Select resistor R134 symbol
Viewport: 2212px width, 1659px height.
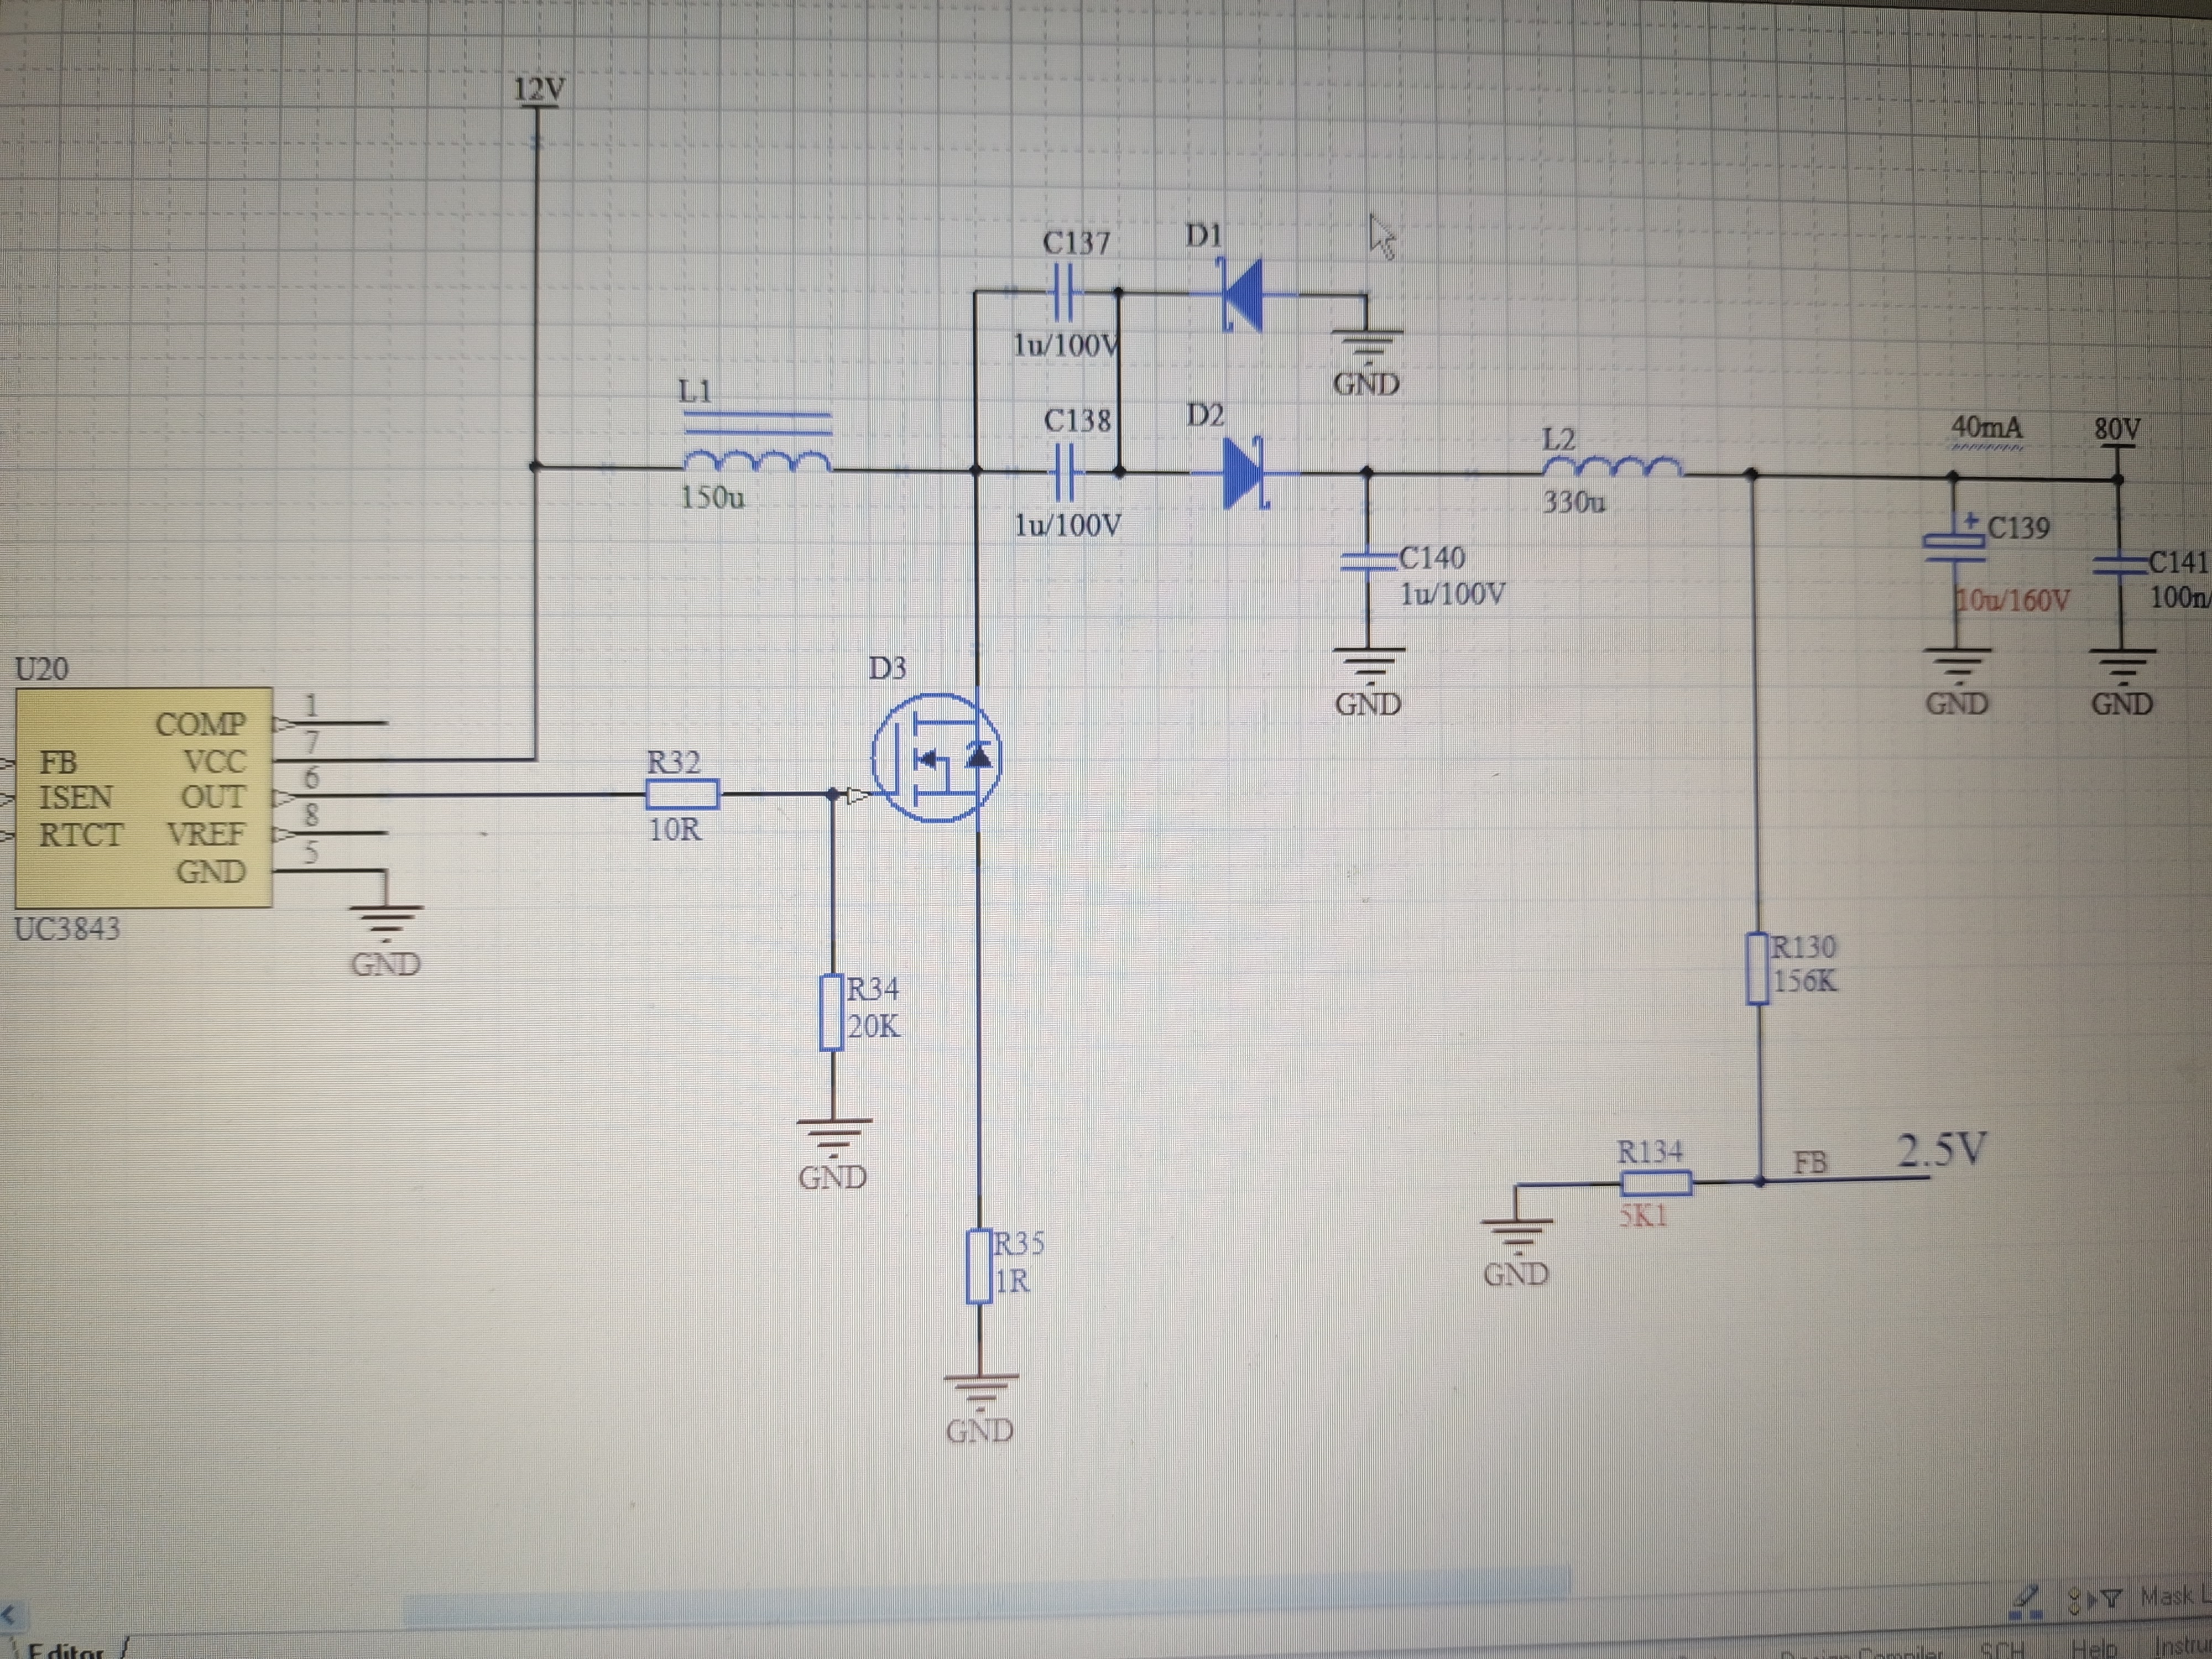tap(1656, 1183)
